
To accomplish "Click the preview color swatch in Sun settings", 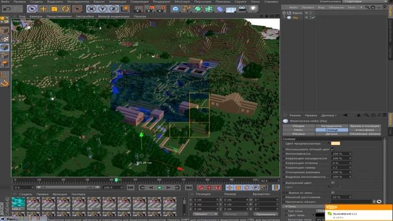I will (x=336, y=144).
